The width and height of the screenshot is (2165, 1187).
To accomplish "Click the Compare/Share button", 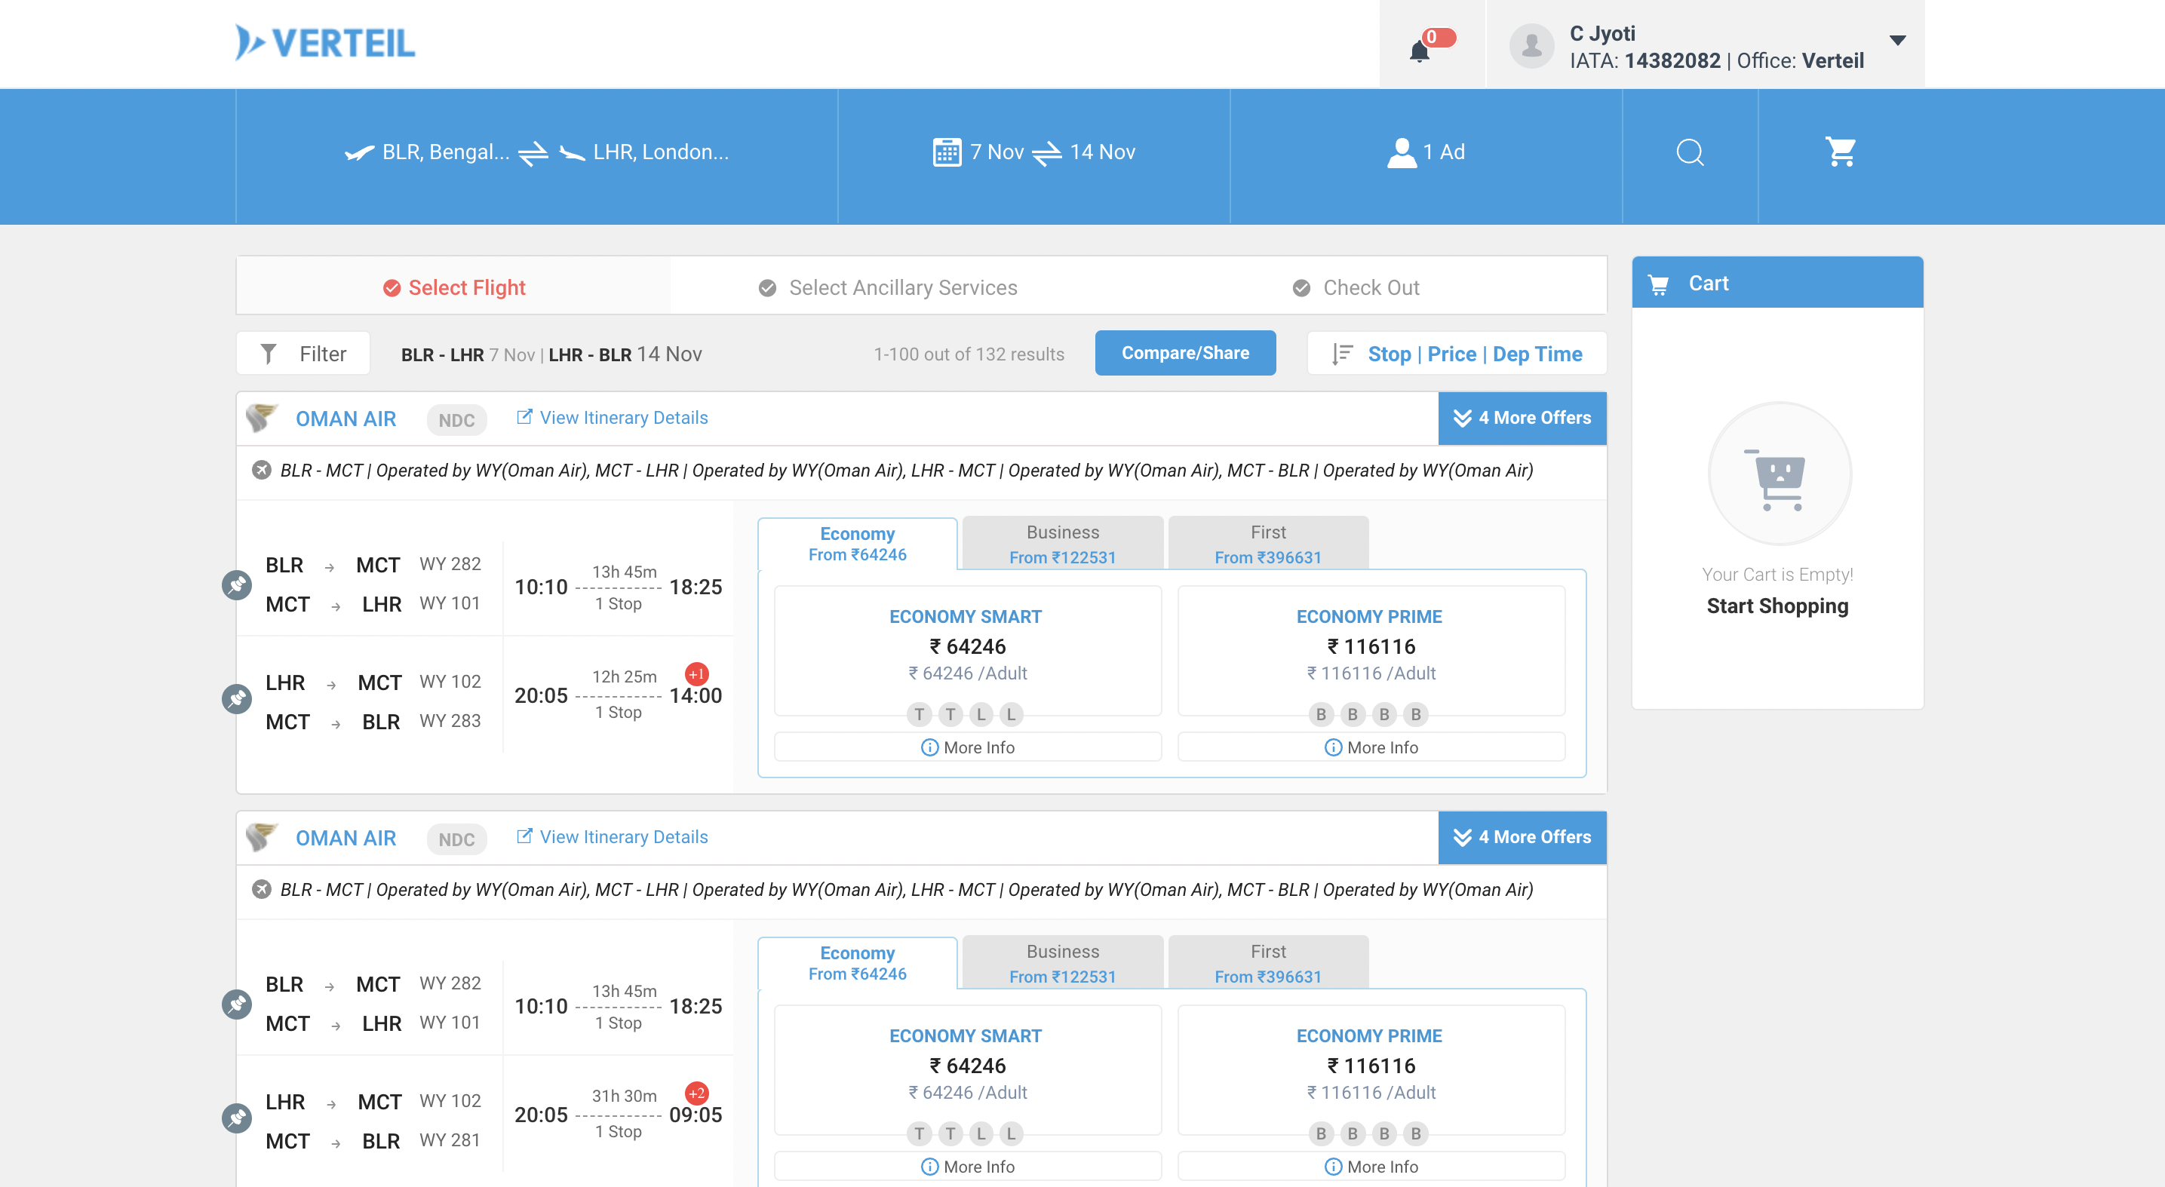I will (x=1185, y=353).
